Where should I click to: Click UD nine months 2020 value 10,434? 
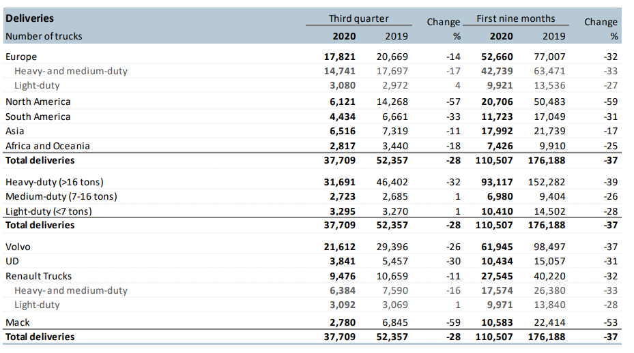click(x=497, y=261)
